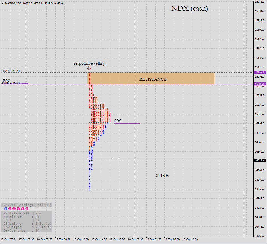Click the 18 Oct 10:30 time axis label
Viewport: 267px width, 244px height.
coord(81,239)
